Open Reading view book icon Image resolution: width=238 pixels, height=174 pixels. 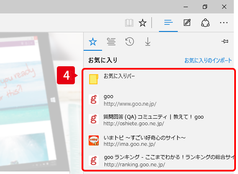[129, 23]
